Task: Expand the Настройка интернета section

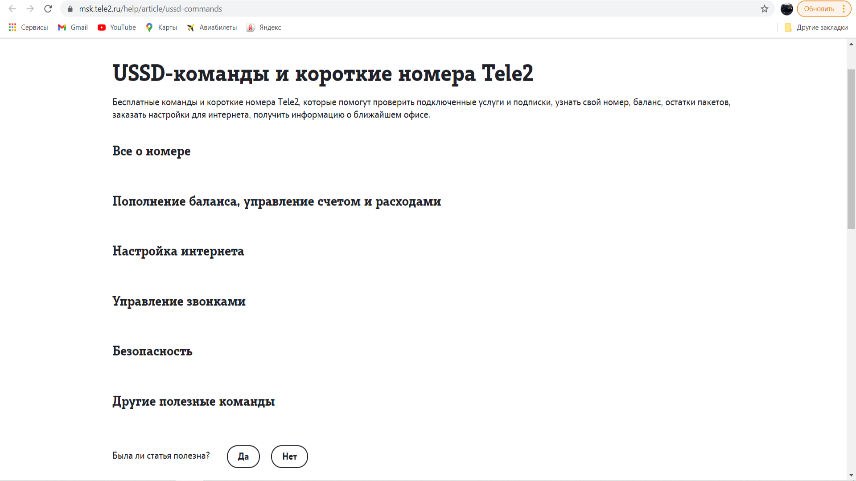Action: (x=178, y=251)
